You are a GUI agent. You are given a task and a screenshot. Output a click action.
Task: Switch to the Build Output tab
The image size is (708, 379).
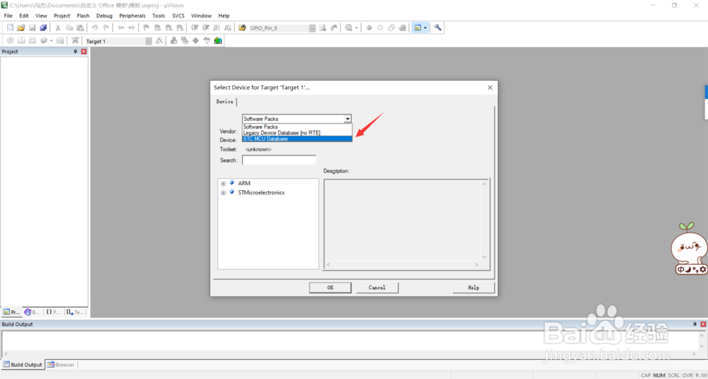(23, 365)
